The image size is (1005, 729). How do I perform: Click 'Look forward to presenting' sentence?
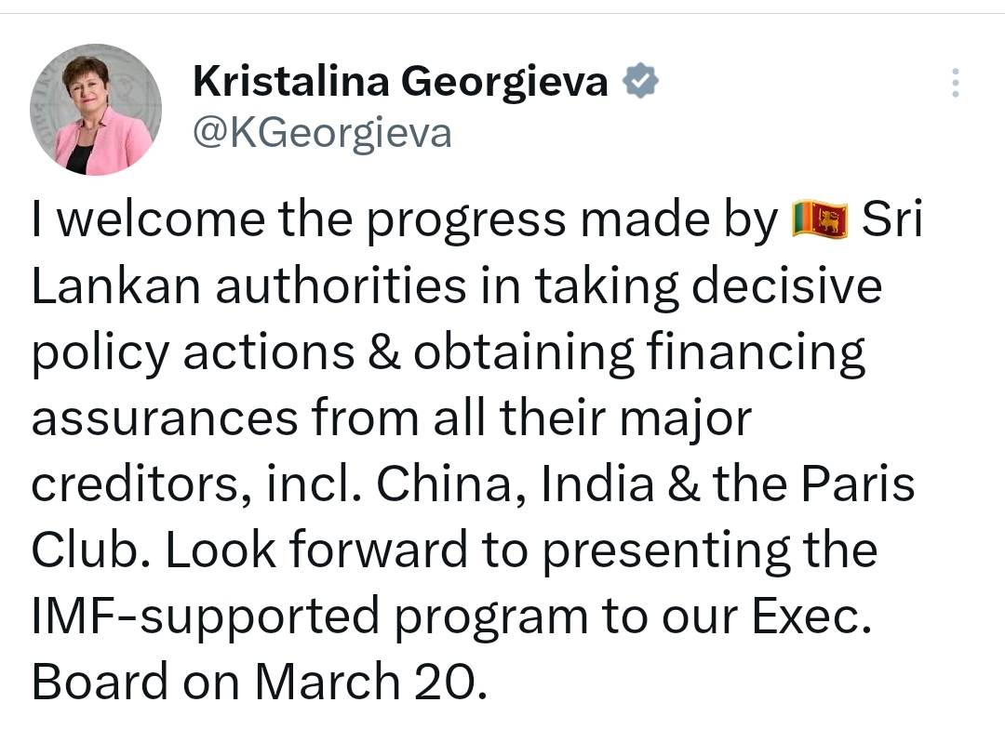tap(477, 550)
